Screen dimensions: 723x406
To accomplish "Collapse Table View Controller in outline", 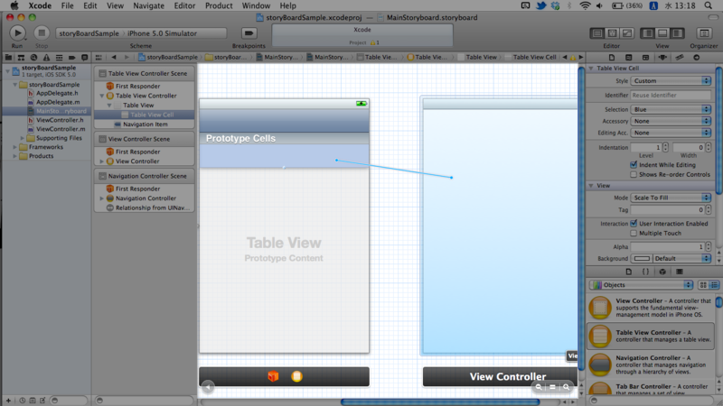I will (x=102, y=96).
